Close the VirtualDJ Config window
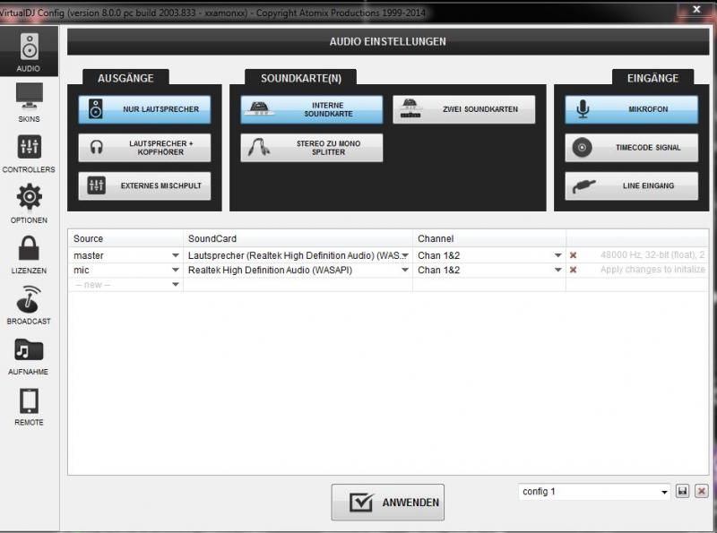 click(696, 10)
